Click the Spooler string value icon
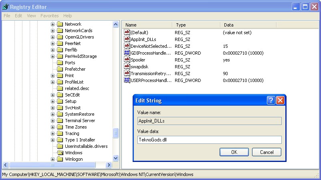The image size is (321, 180). (127, 59)
